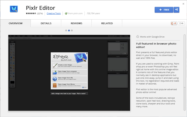Image resolution: width=187 pixels, height=117 pixels.
Task: Switch to the Overview tab
Action: click(16, 23)
